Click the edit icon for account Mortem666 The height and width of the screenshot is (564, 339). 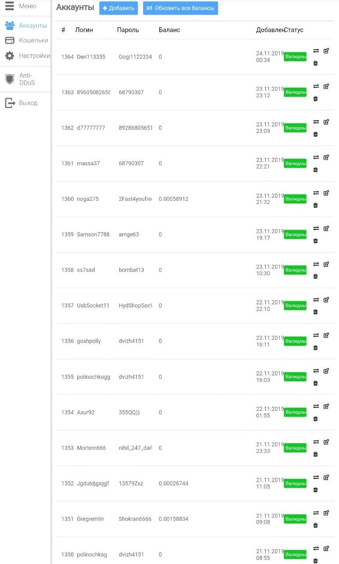click(326, 442)
